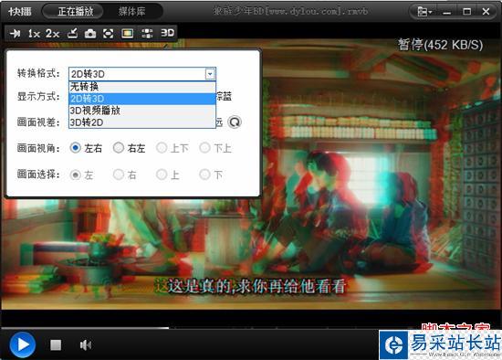Click the edit icon beside the camera icon
The image size is (502, 360).
click(73, 33)
